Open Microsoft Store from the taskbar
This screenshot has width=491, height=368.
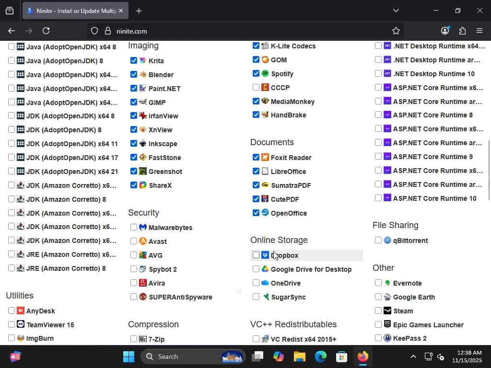[341, 356]
